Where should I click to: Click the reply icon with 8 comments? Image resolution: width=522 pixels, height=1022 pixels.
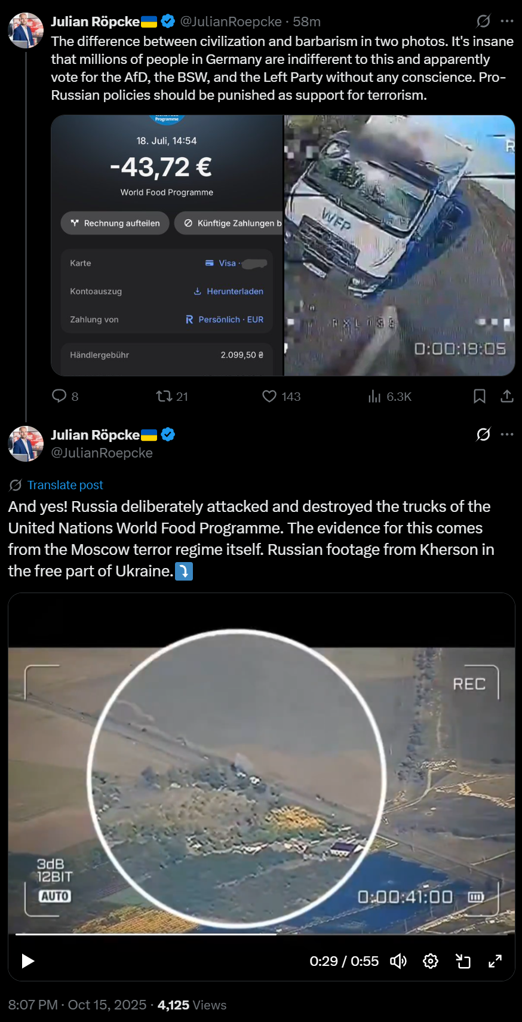point(60,396)
